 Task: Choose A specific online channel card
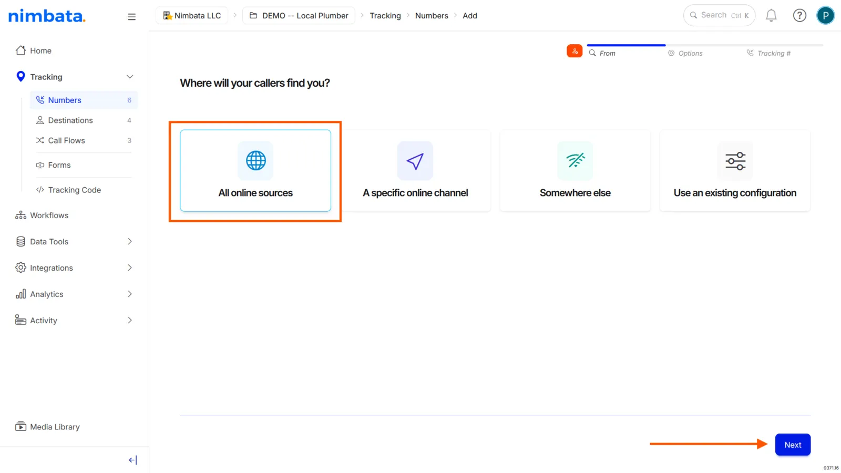[415, 171]
